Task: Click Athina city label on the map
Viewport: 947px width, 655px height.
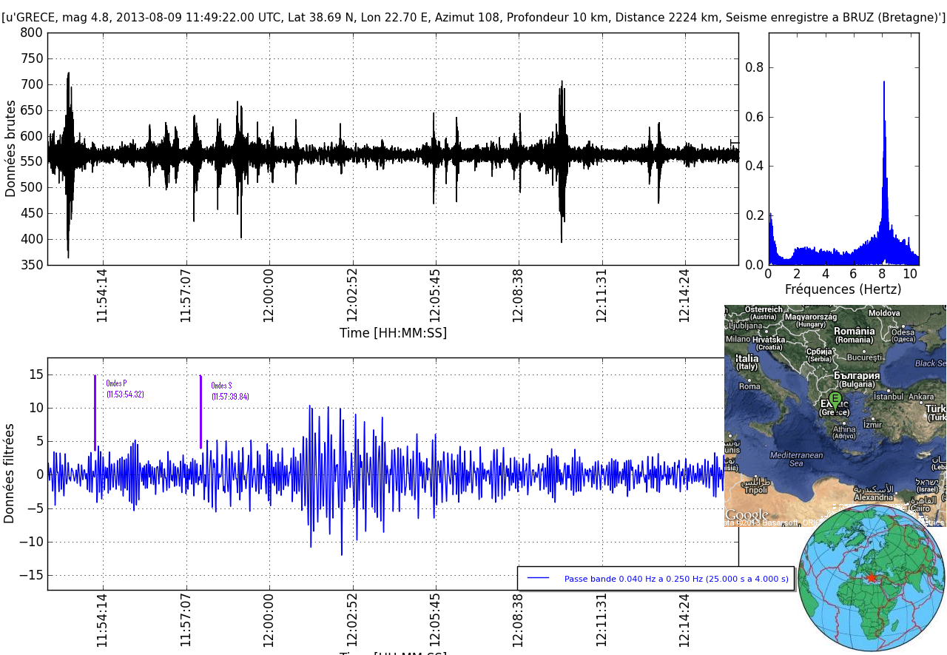Action: pyautogui.click(x=844, y=429)
